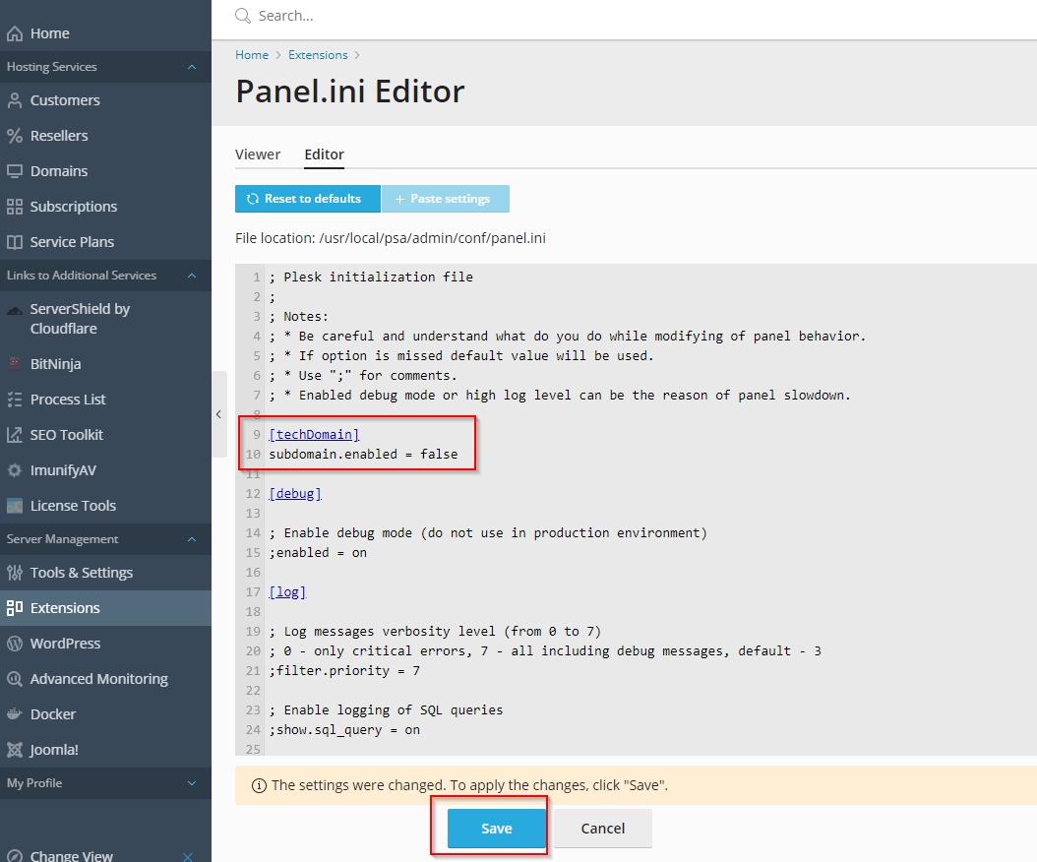Image resolution: width=1037 pixels, height=862 pixels.
Task: Hide the sidebar with collapse arrow
Action: [218, 414]
